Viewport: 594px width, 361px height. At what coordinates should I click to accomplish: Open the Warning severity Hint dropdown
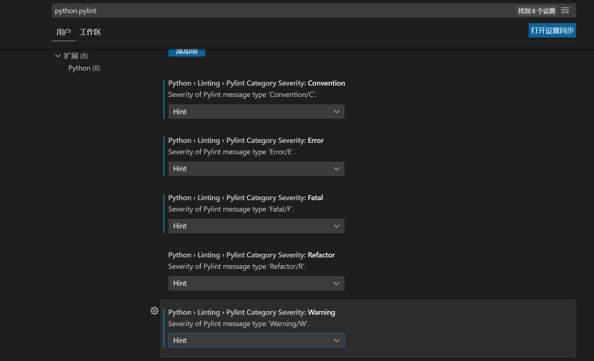tap(256, 340)
